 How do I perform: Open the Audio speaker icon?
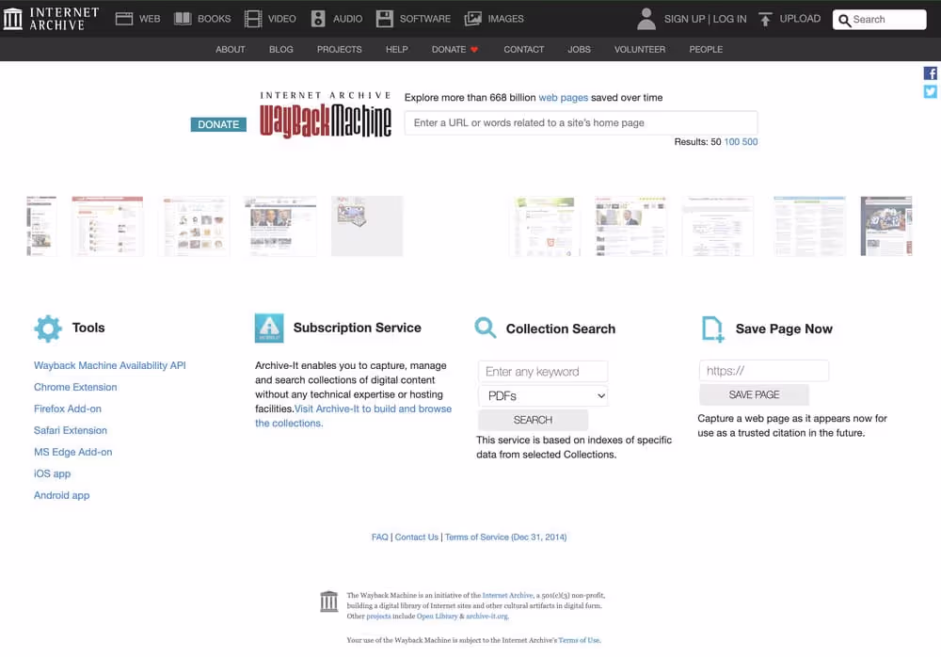point(318,19)
